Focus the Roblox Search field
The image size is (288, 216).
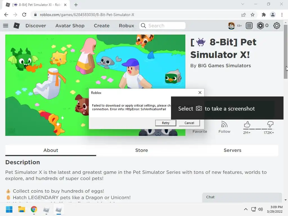click(x=162, y=26)
